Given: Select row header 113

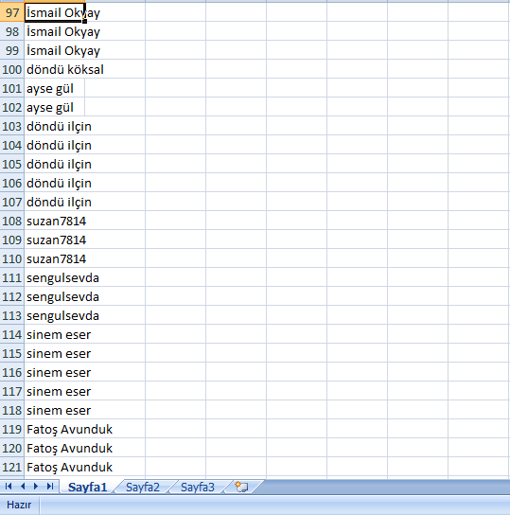Looking at the screenshot, I should [12, 315].
